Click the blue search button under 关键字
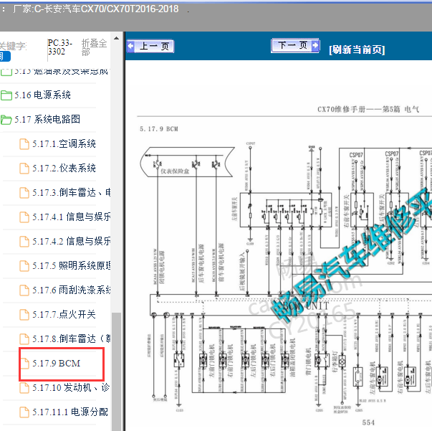 pos(5,57)
